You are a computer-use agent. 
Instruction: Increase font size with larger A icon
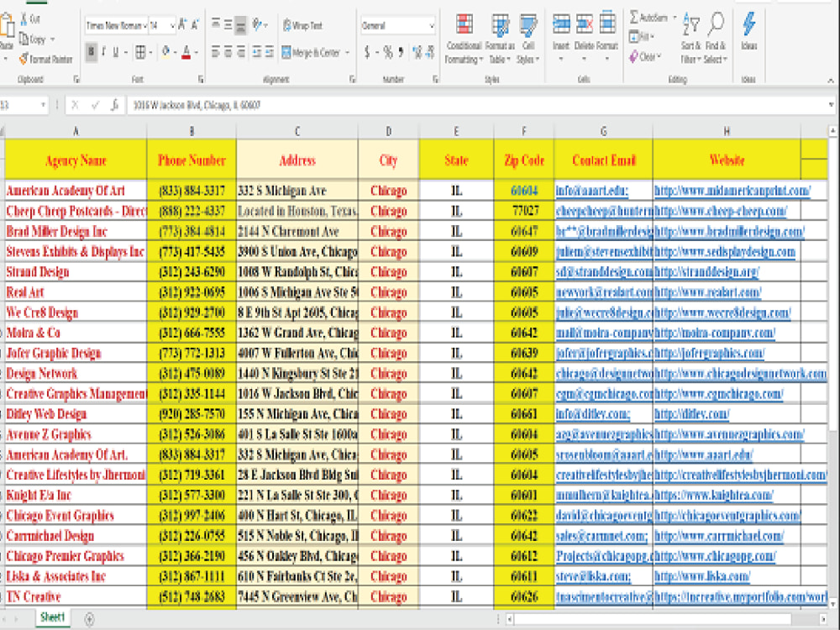[x=182, y=24]
